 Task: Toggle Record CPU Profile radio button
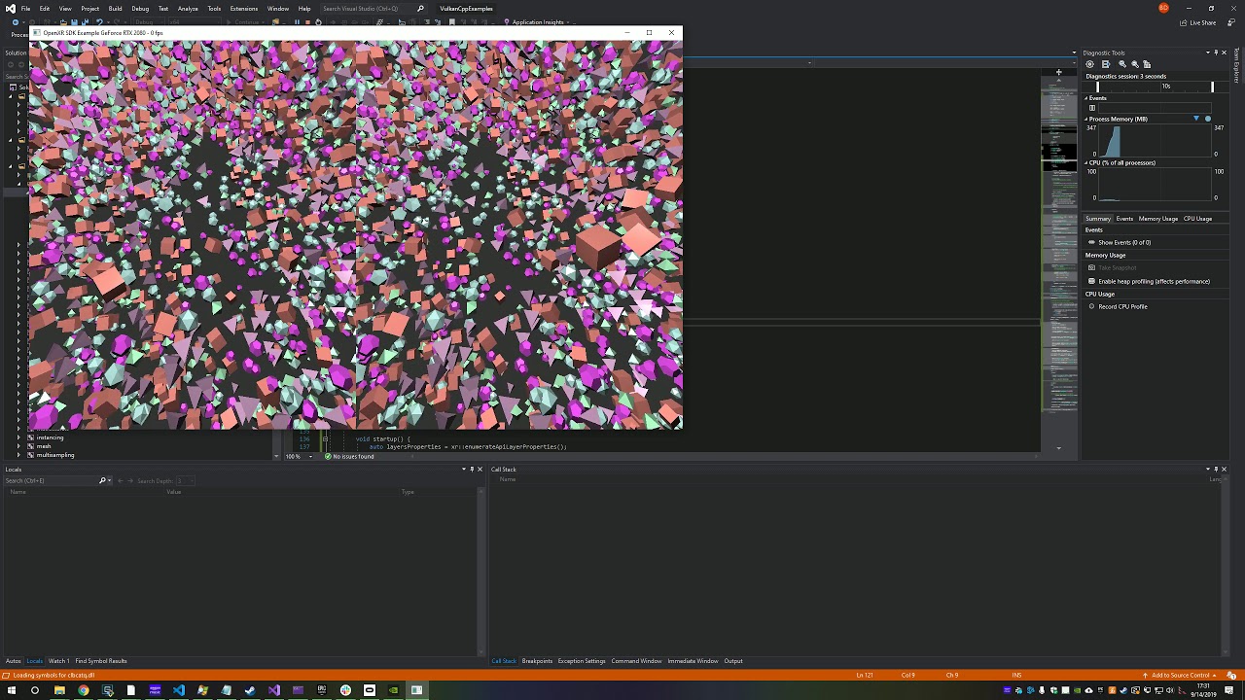coord(1091,306)
